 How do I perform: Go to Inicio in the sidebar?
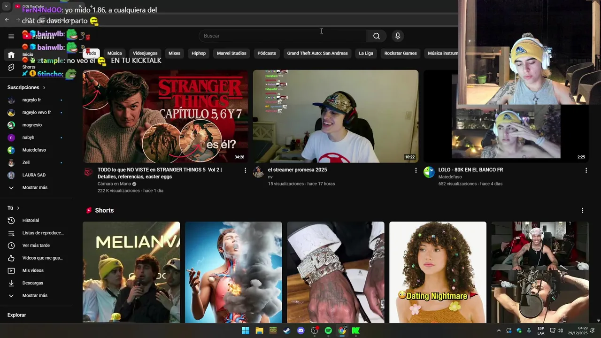pos(36,54)
